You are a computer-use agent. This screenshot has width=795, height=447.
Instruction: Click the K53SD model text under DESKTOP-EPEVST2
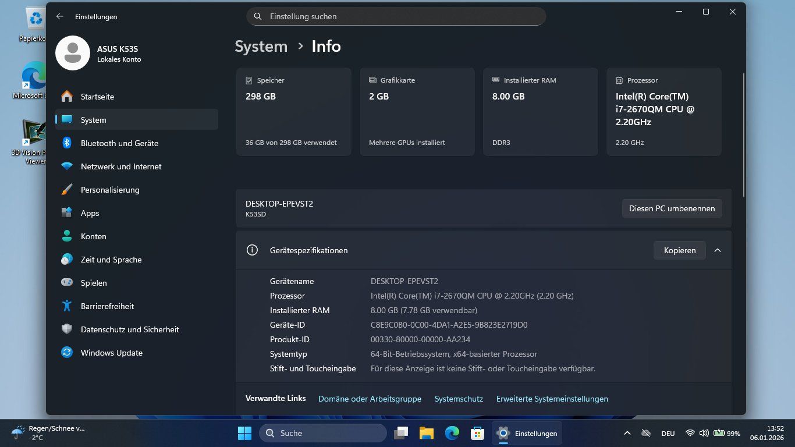click(256, 214)
